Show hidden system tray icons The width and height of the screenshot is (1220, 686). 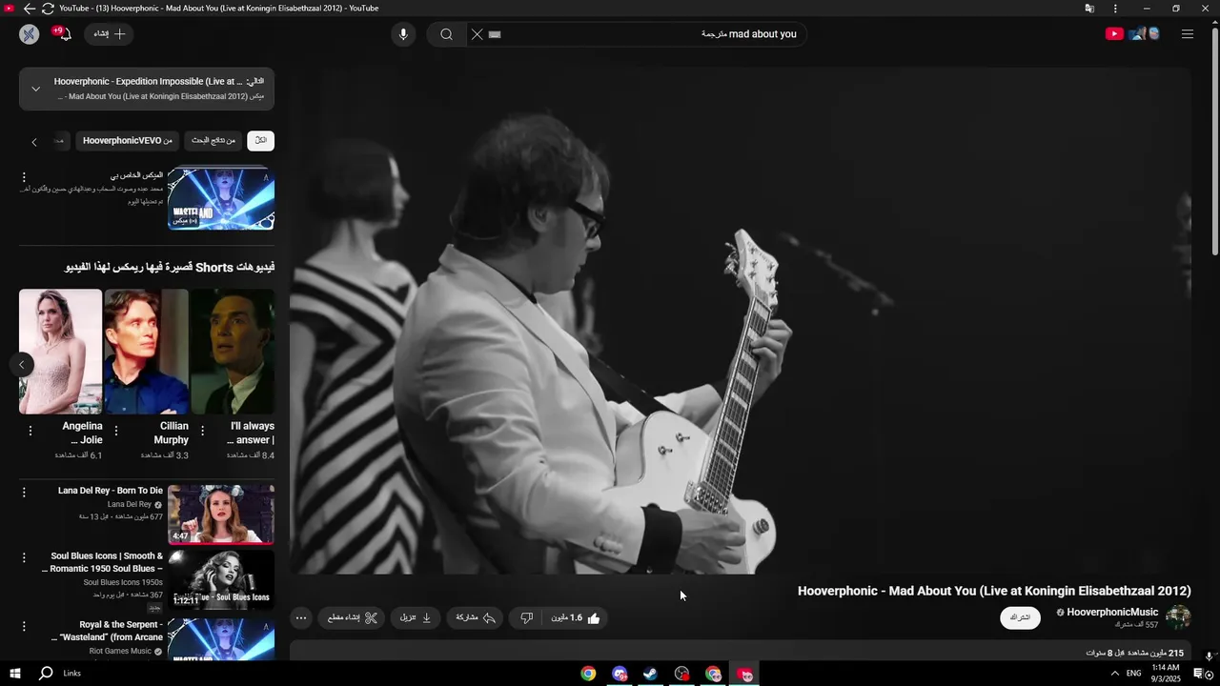tap(1114, 674)
